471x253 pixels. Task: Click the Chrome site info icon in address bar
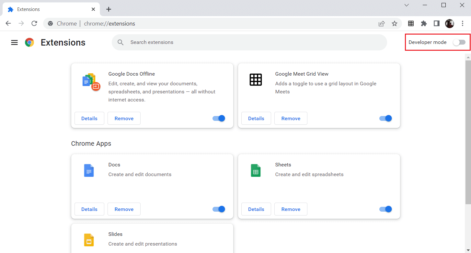[50, 23]
